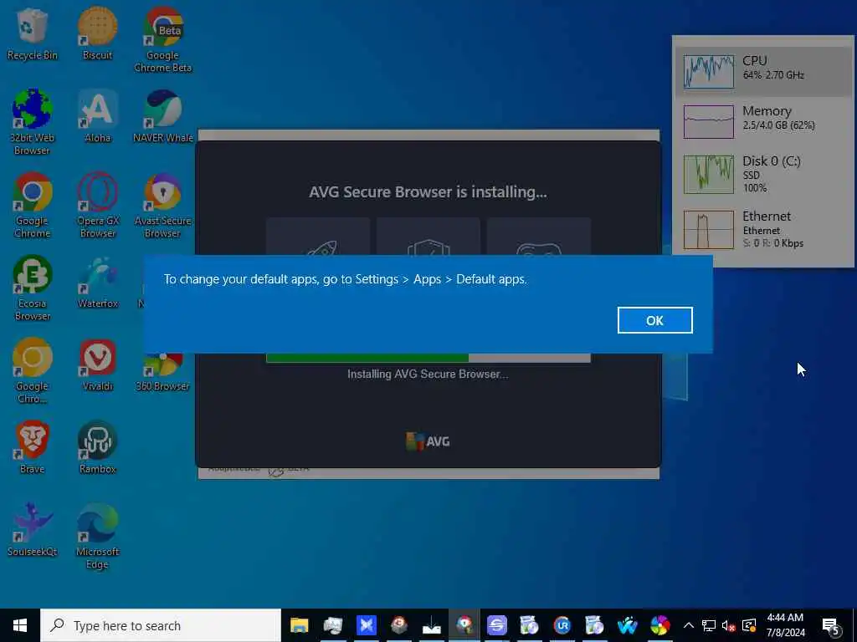Select the Aloha browser shortcut
The image size is (857, 642).
(x=97, y=116)
